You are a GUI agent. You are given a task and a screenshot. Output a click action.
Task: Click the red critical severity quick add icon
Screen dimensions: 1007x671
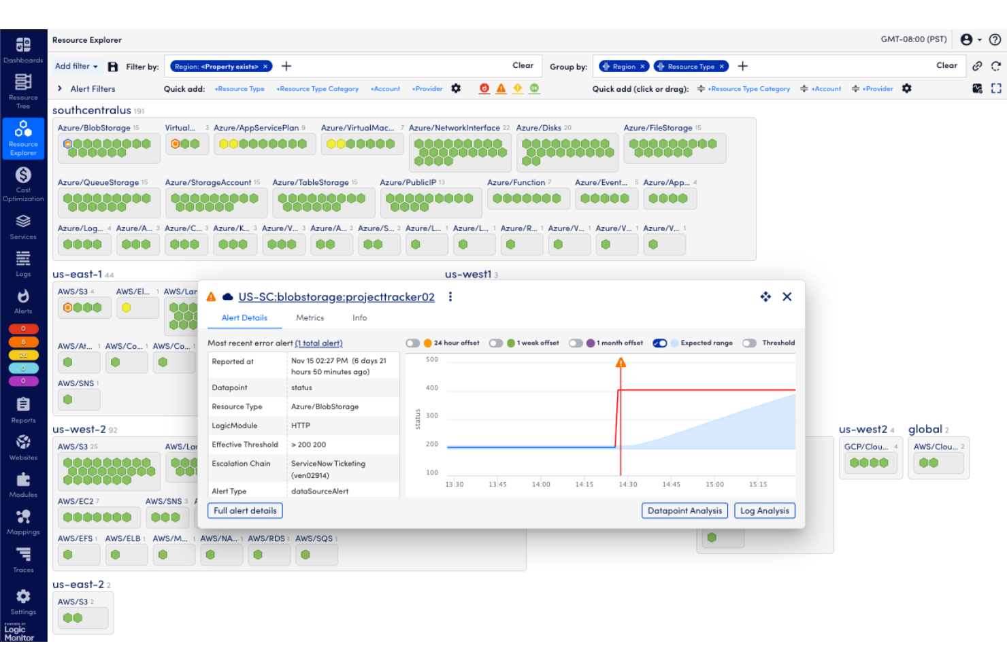click(484, 88)
